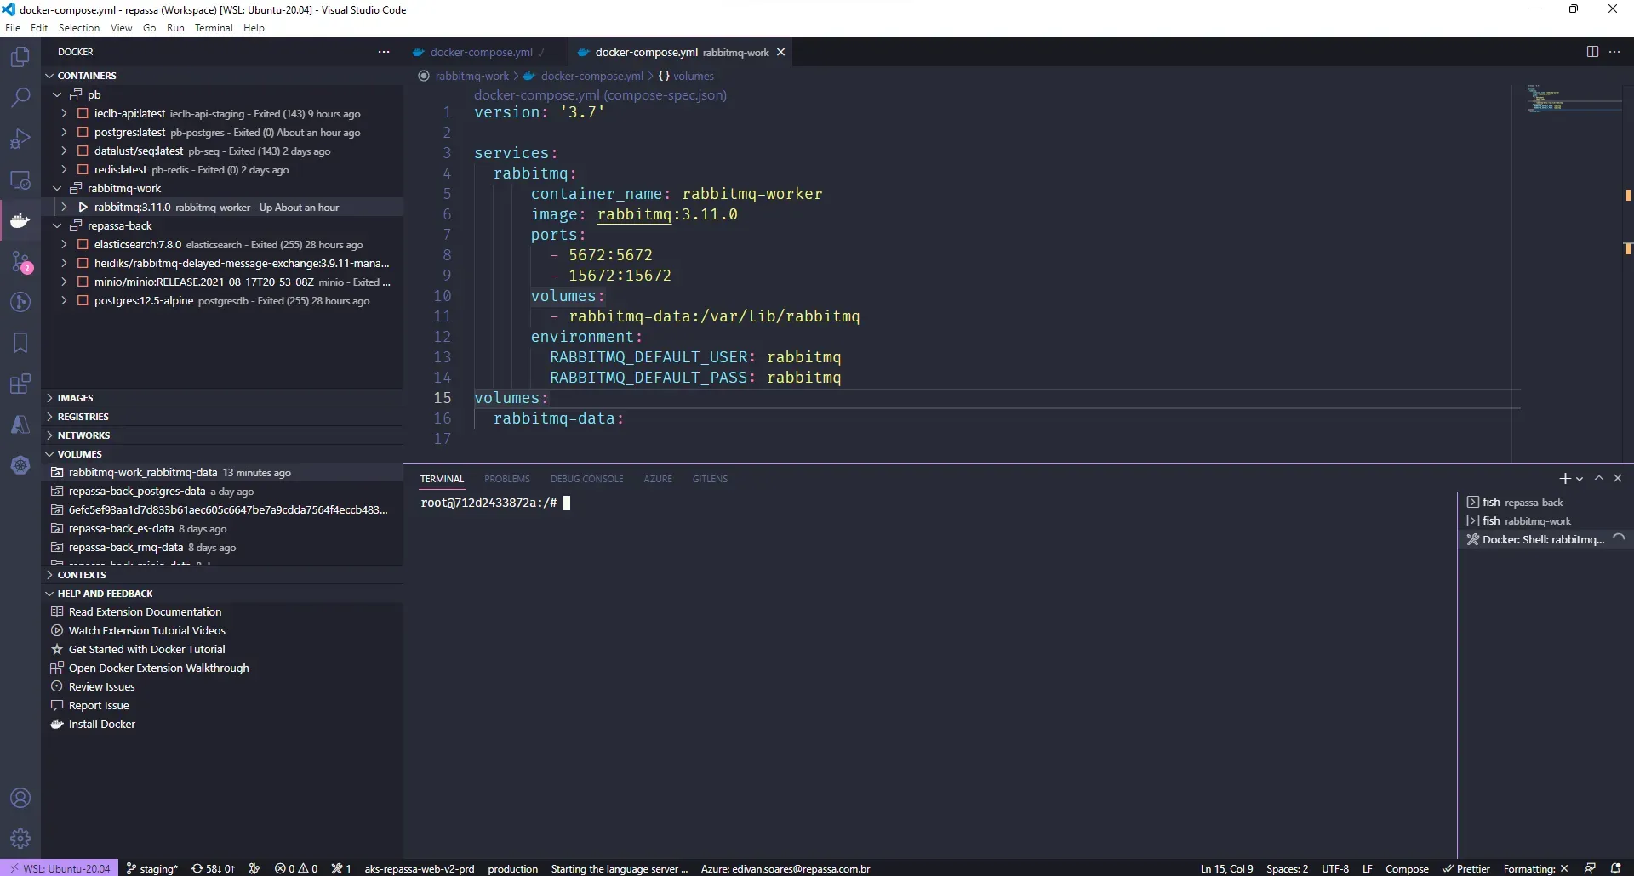Open the Search view icon
Viewport: 1634px width, 876px height.
point(20,98)
